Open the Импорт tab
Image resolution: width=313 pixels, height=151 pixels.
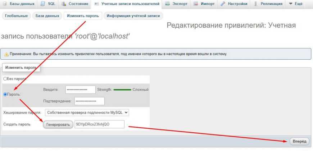pos(204,4)
